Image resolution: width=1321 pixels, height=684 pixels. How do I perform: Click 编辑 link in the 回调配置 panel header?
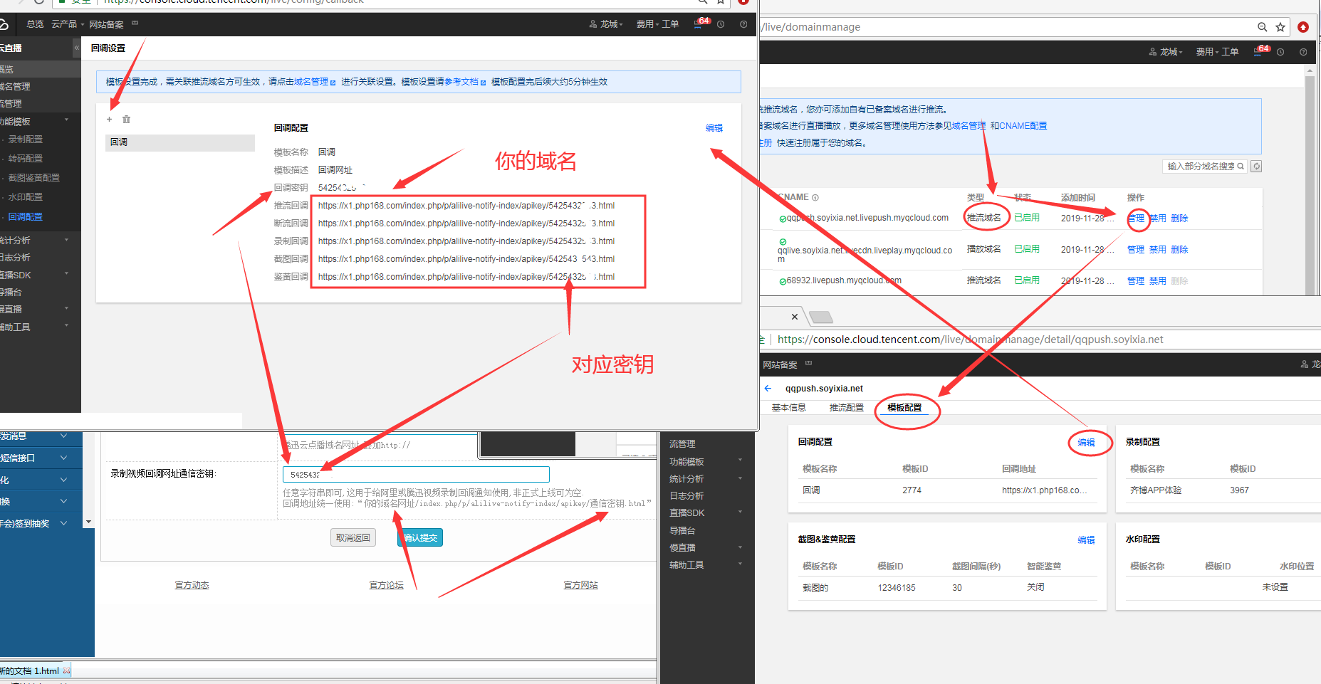714,128
